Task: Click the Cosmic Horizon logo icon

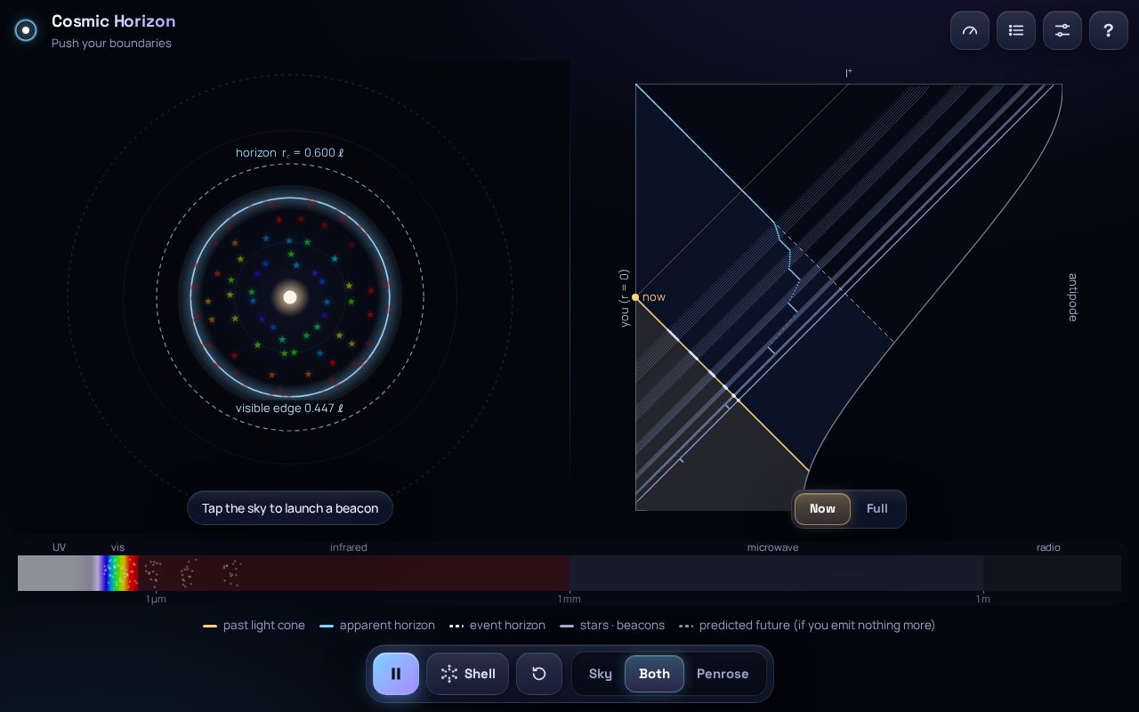Action: (x=26, y=30)
